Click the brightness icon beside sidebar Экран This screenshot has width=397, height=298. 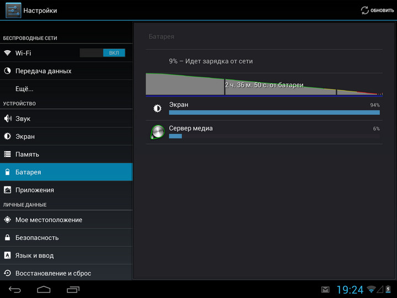tap(7, 136)
